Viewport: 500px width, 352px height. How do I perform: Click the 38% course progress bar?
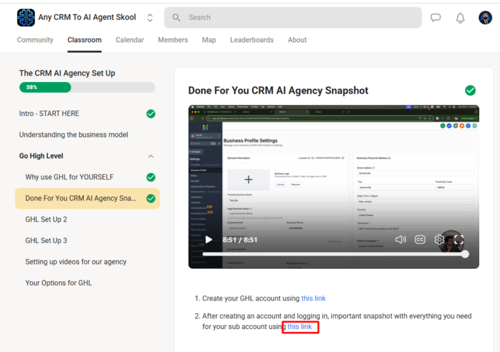click(x=87, y=87)
